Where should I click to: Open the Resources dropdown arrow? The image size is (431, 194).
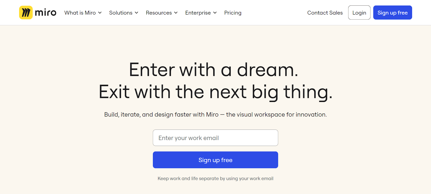[x=176, y=13]
